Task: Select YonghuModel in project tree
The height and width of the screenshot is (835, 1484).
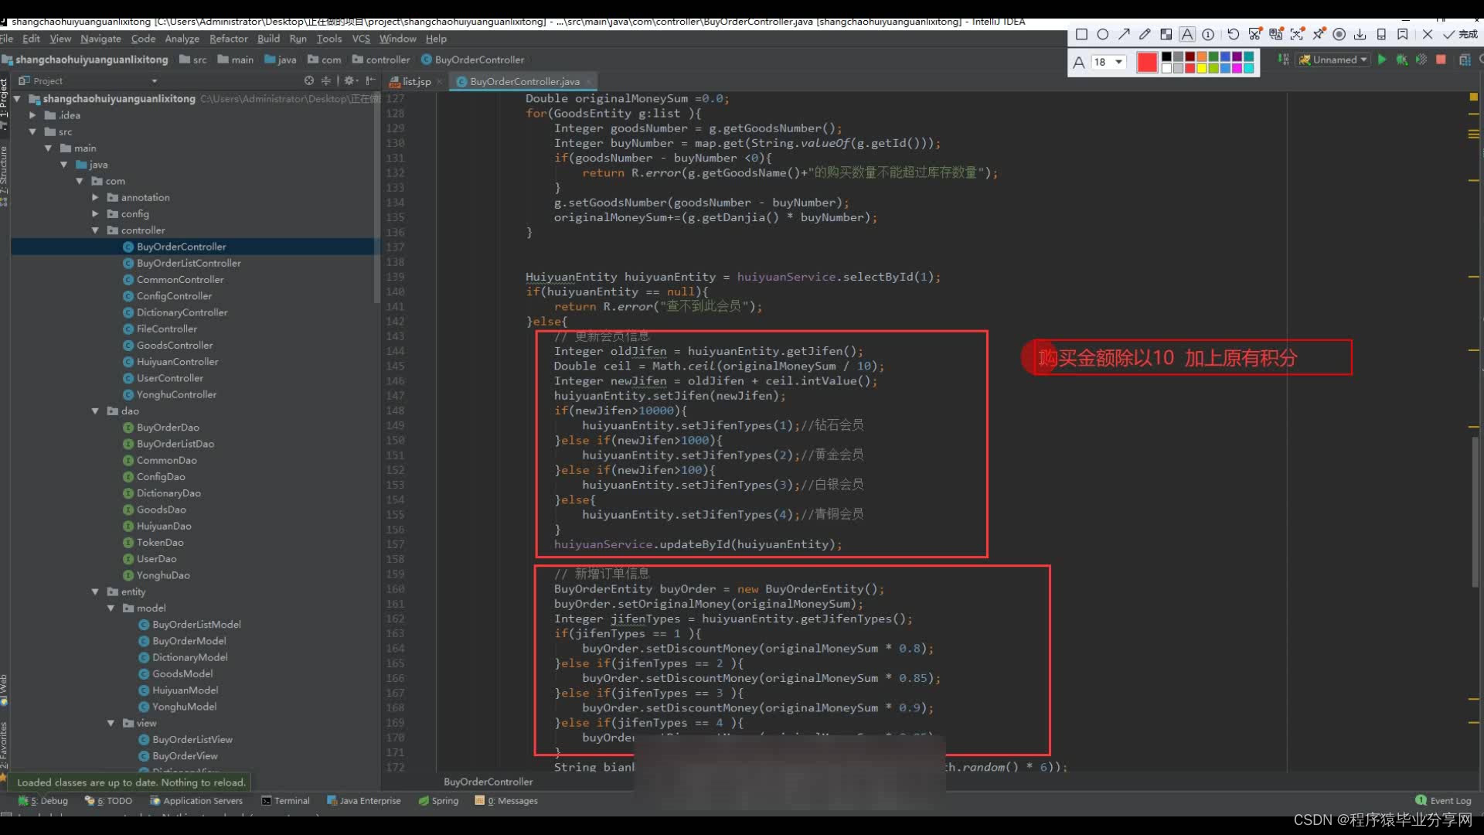Action: (184, 707)
